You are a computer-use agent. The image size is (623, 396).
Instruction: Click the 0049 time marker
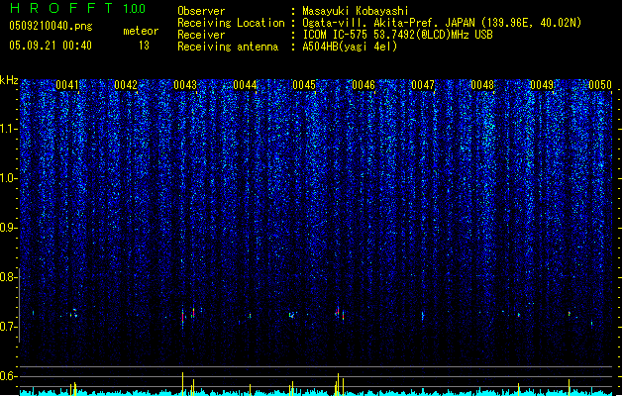coord(542,85)
